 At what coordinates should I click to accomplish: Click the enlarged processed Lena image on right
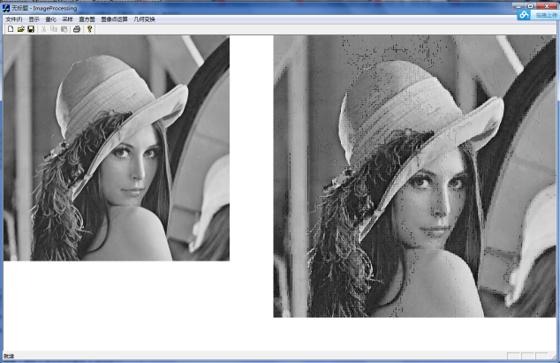(414, 176)
